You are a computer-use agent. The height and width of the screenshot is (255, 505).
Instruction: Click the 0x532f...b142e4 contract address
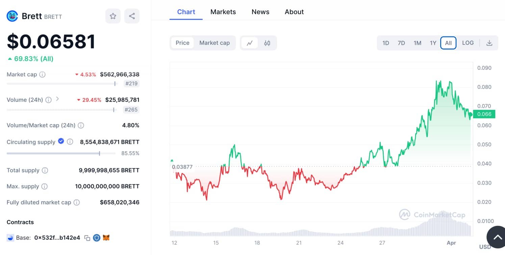pyautogui.click(x=57, y=238)
